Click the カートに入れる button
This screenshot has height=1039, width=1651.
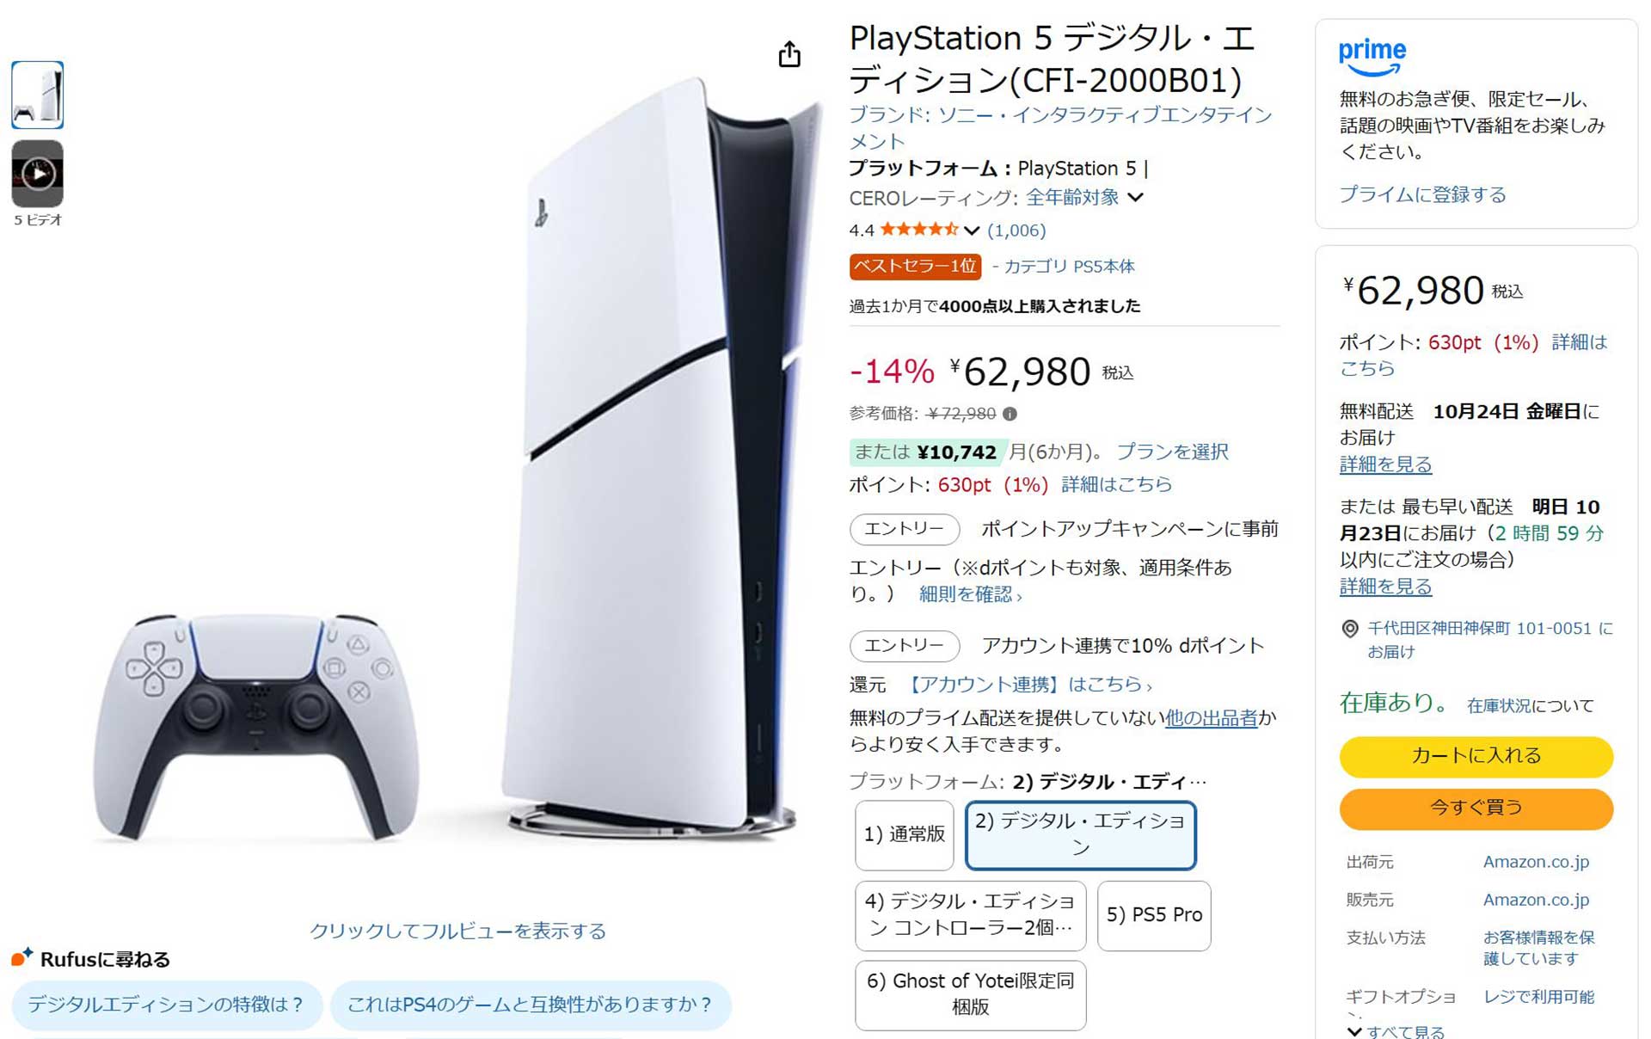[1476, 757]
